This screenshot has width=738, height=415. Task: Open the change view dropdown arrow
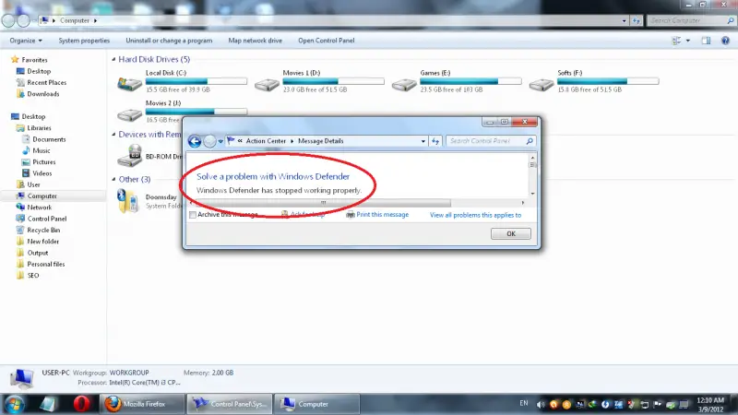[x=688, y=41]
